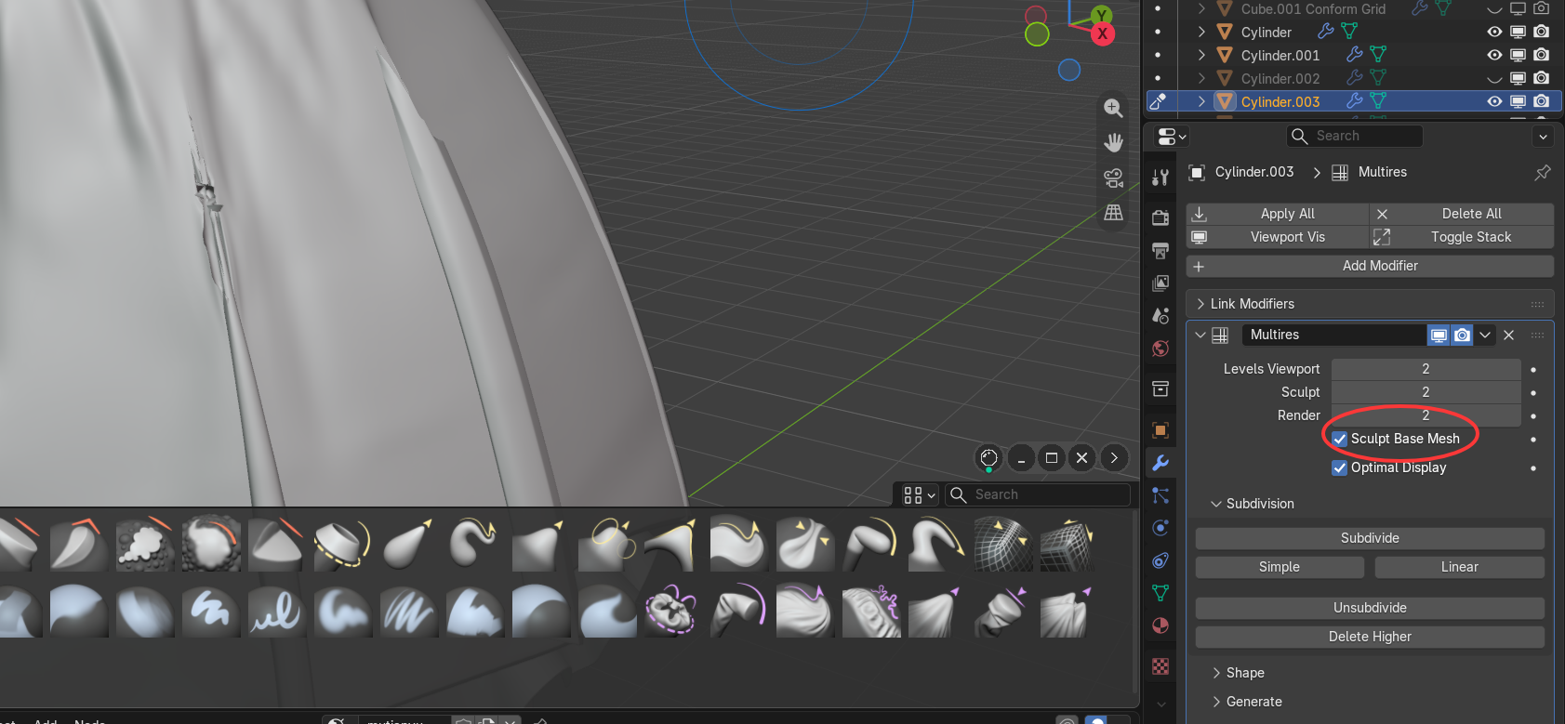
Task: Open the Object Data mesh tab icon
Action: (1160, 593)
